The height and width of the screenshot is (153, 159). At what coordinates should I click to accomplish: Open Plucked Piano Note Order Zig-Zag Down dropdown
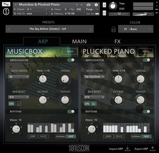(x=94, y=77)
